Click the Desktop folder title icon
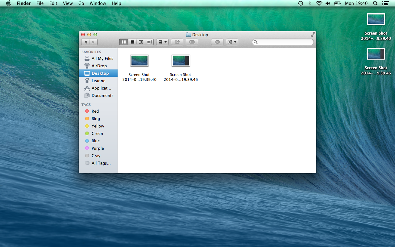 point(189,35)
